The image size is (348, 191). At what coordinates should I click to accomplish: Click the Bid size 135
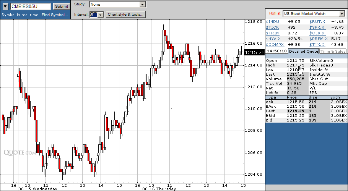[x=312, y=120]
